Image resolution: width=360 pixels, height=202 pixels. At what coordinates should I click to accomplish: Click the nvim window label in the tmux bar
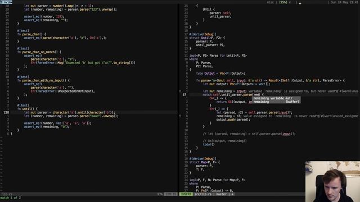click(x=6, y=2)
